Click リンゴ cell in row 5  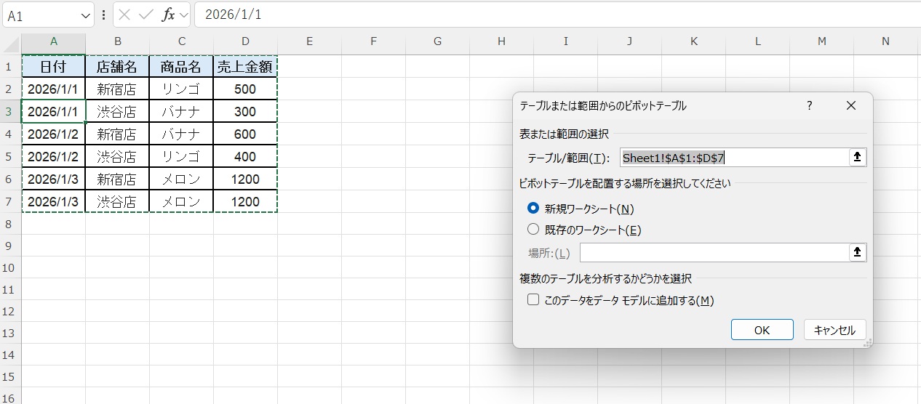[181, 156]
